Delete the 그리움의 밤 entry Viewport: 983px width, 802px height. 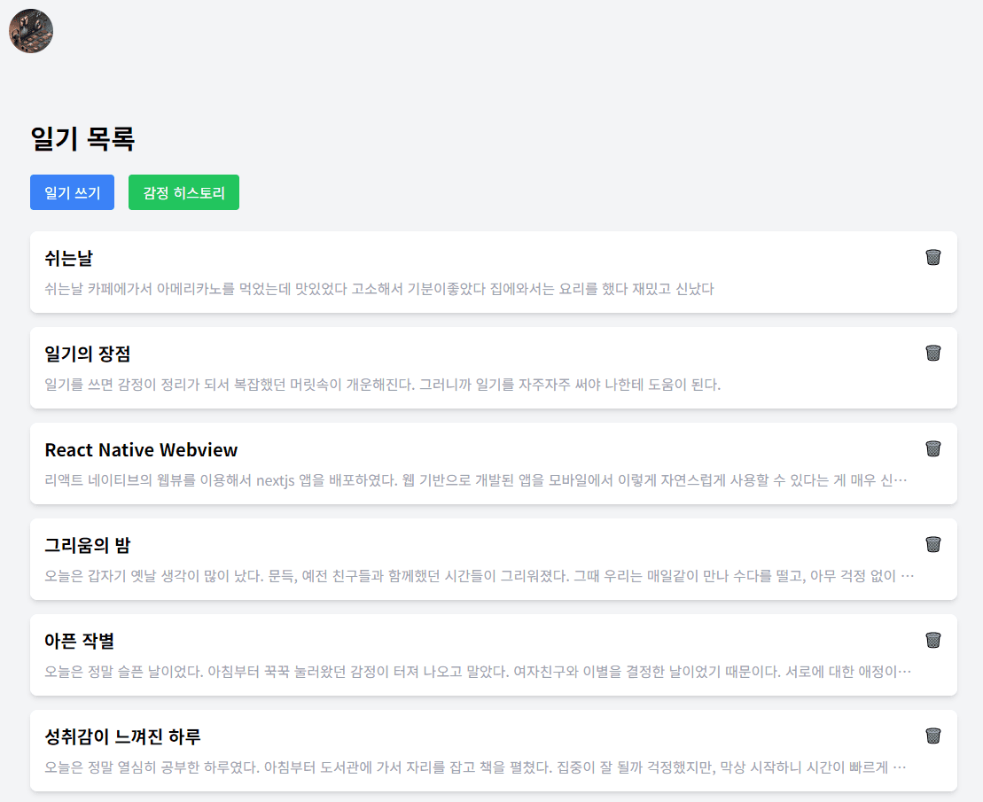(x=932, y=544)
